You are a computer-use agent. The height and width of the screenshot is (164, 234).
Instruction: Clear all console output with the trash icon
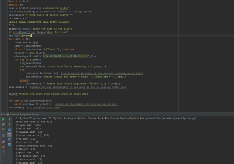9,144
